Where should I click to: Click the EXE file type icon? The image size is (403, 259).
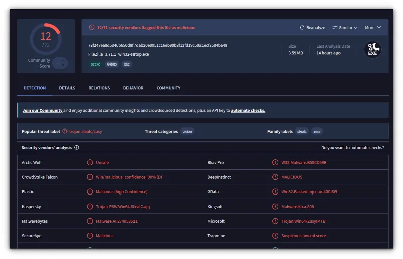[372, 50]
